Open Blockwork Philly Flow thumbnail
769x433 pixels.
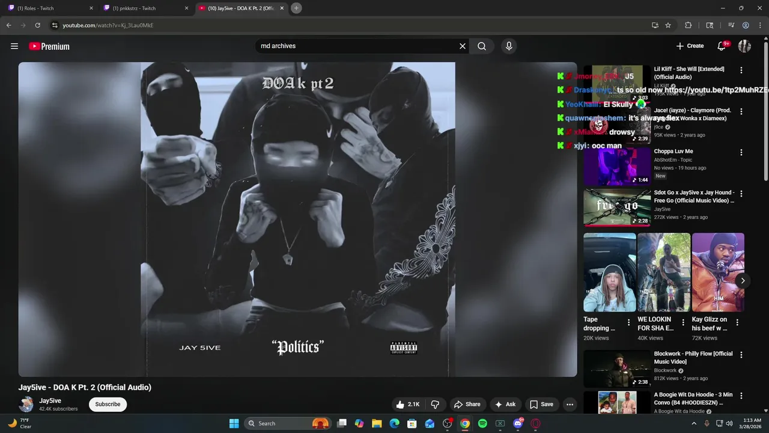pyautogui.click(x=617, y=369)
